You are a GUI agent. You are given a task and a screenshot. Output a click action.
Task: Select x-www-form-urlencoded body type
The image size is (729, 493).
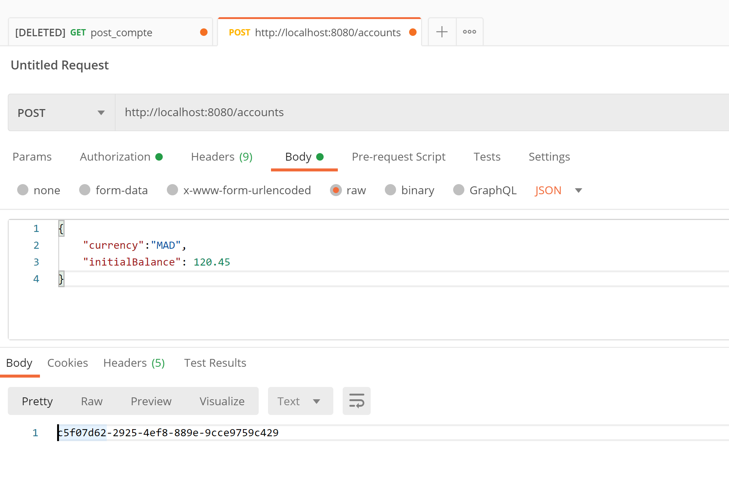[172, 190]
